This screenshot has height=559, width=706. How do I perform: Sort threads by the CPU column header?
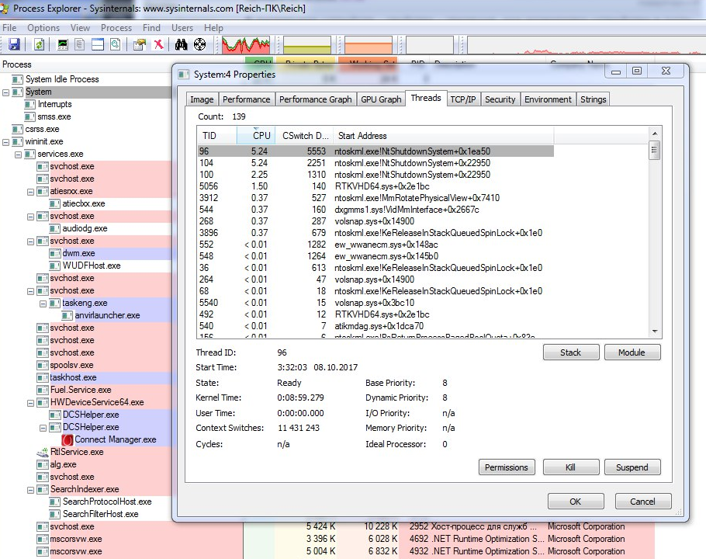(261, 135)
